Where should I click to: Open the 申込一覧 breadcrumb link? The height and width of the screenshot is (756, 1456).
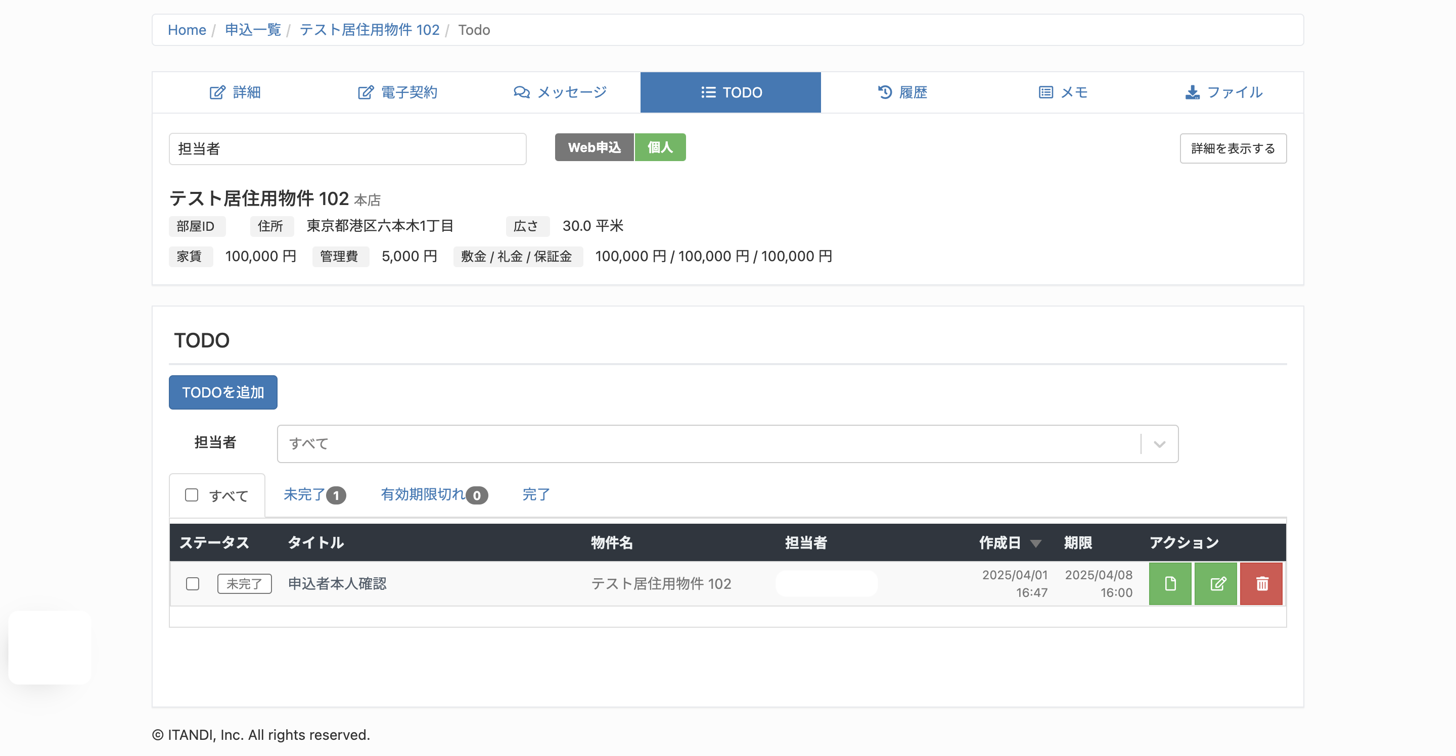point(253,29)
